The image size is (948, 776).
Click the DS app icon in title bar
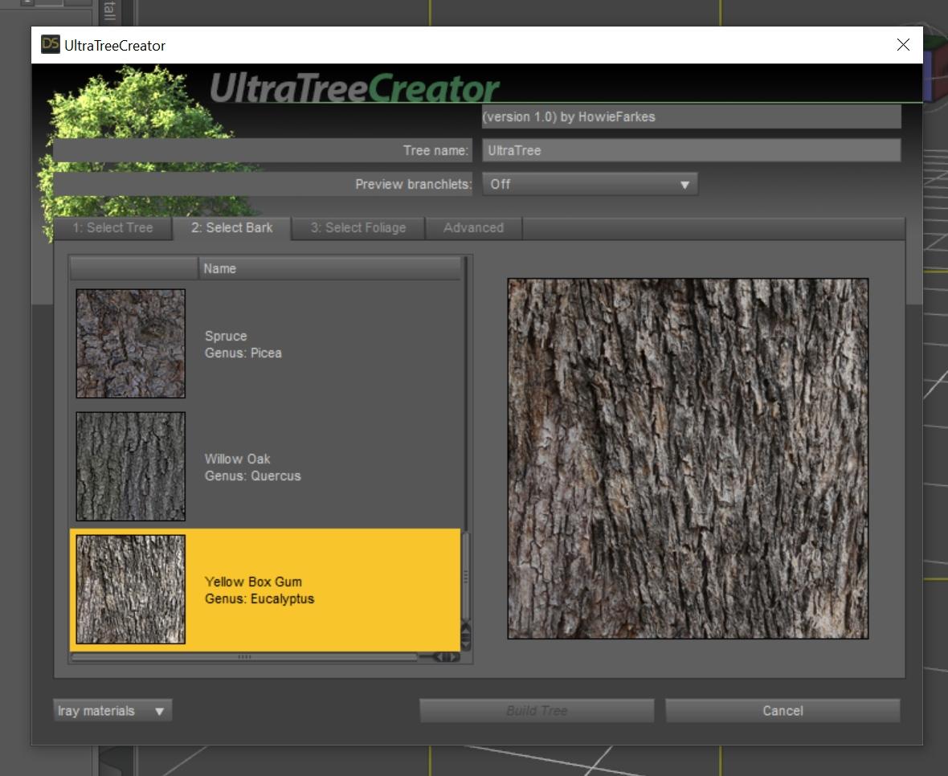(x=50, y=45)
